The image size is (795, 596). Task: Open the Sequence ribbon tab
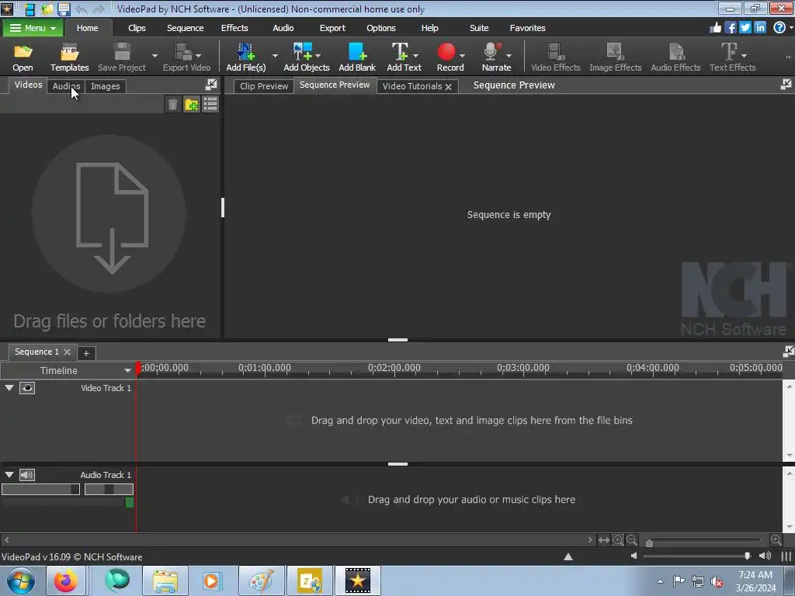tap(185, 28)
